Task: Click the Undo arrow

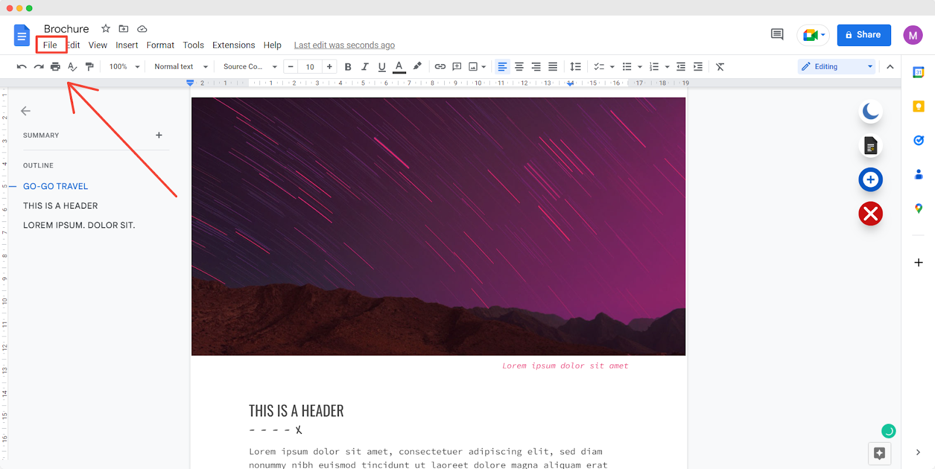Action: (x=22, y=67)
